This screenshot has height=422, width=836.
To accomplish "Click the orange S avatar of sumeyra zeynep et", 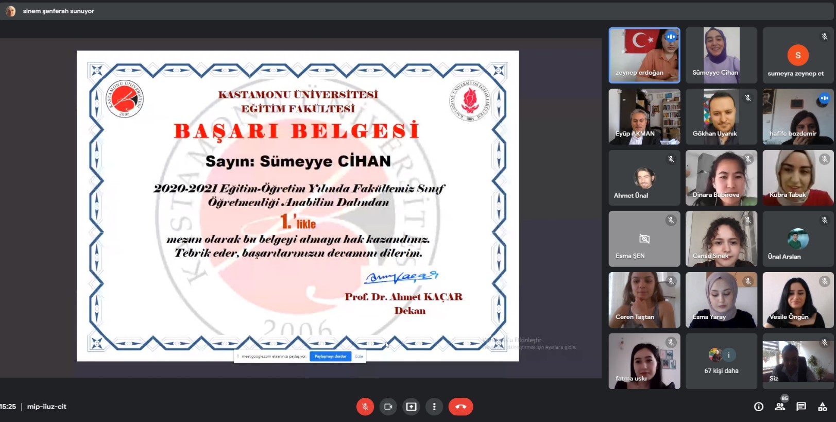I will 798,55.
